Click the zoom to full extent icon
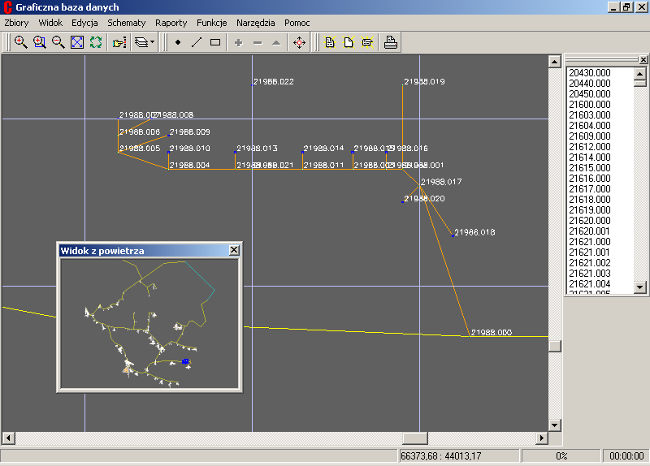The width and height of the screenshot is (650, 466). tap(77, 42)
